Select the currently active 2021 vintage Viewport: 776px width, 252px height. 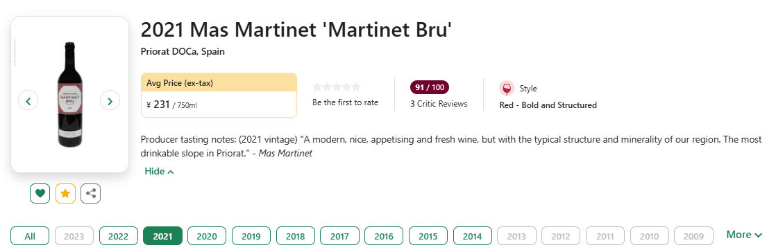click(162, 236)
